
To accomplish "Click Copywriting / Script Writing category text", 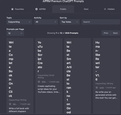I will point(46,76).
